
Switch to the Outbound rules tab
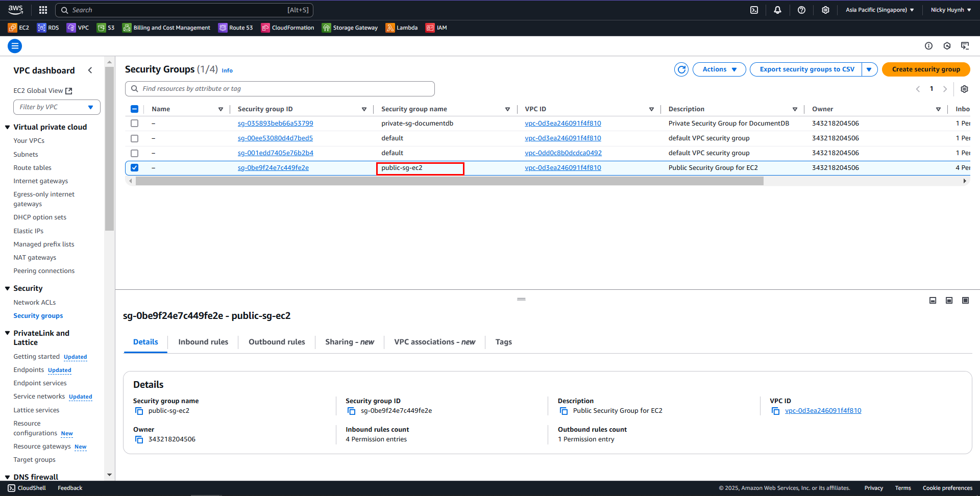coord(277,342)
